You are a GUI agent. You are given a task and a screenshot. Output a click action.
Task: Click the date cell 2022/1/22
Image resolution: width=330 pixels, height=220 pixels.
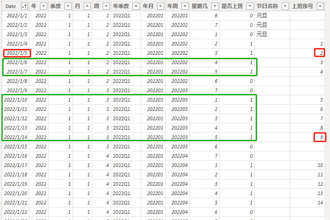click(16, 212)
